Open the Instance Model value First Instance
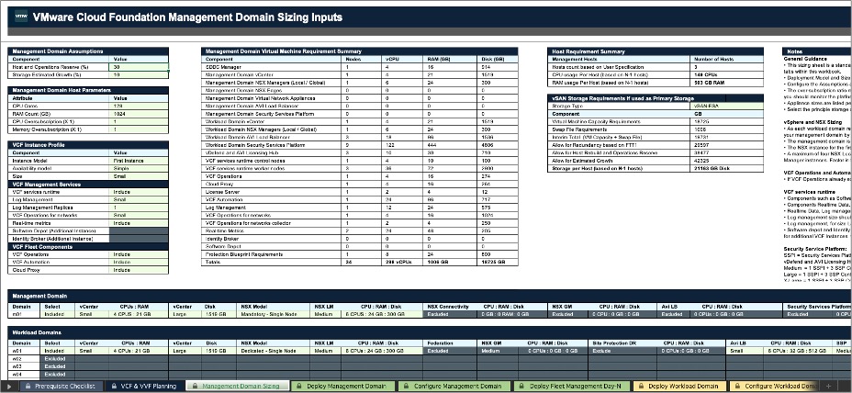 point(139,161)
